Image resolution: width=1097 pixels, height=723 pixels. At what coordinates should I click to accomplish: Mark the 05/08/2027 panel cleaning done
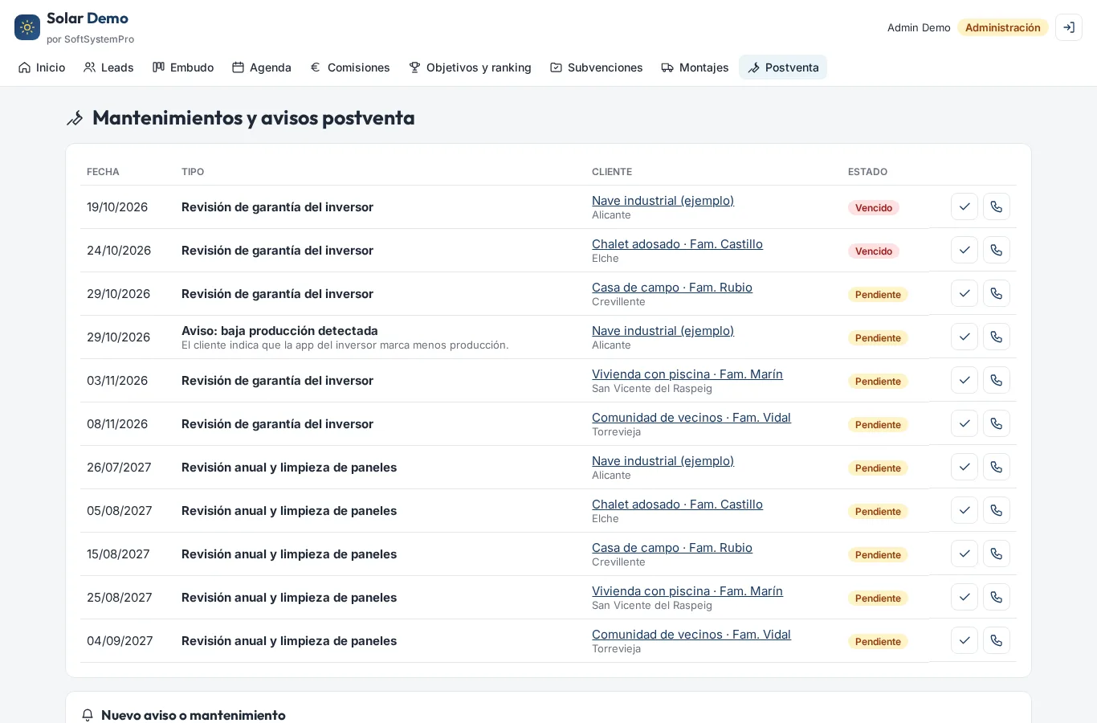[x=964, y=510]
